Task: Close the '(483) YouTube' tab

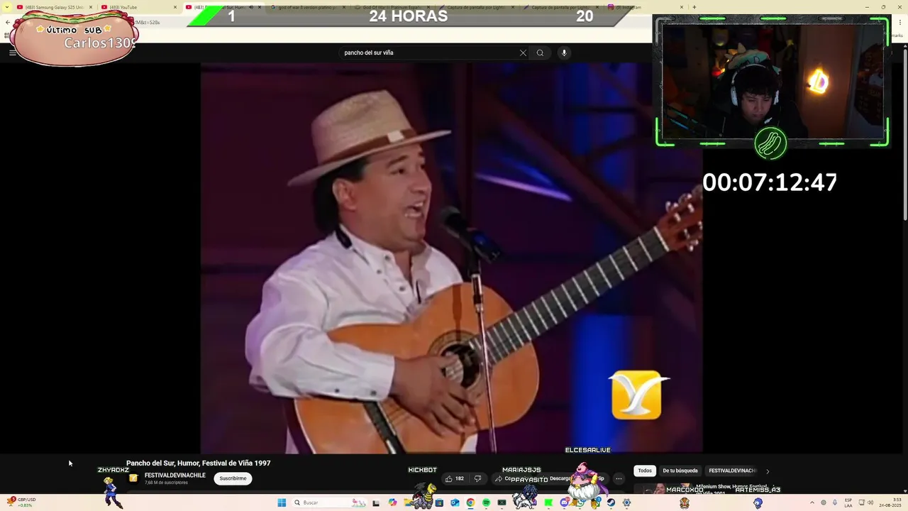Action: (x=175, y=7)
